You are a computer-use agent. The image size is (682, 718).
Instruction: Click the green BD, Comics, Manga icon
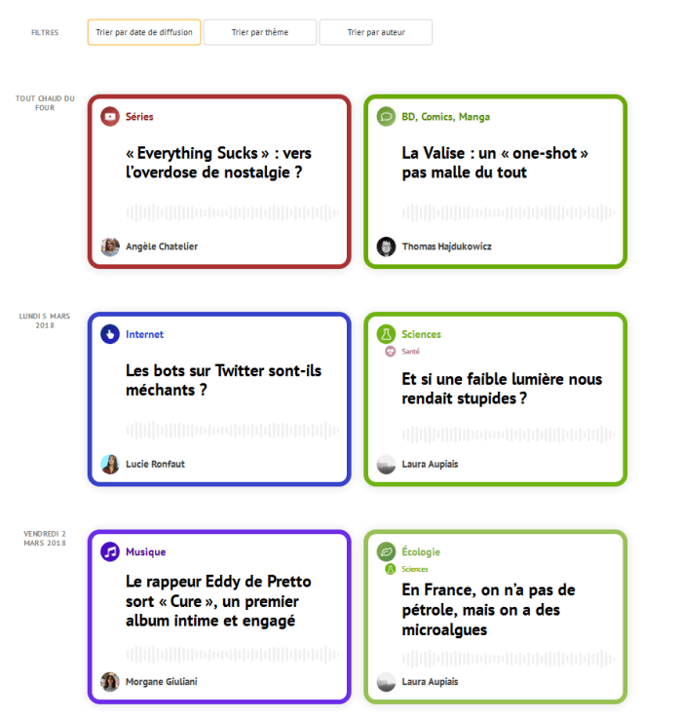coord(387,117)
